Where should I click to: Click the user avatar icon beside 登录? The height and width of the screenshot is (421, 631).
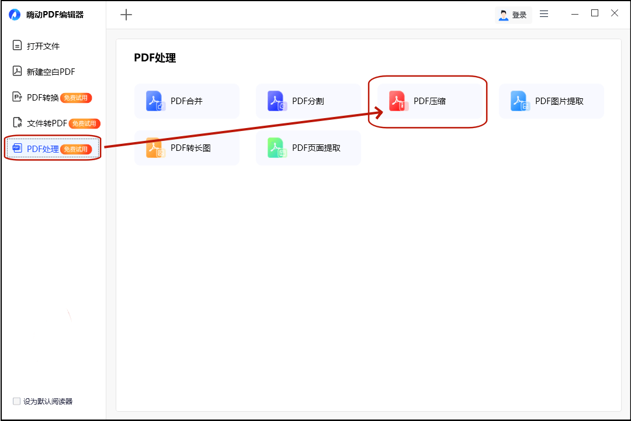pyautogui.click(x=503, y=15)
